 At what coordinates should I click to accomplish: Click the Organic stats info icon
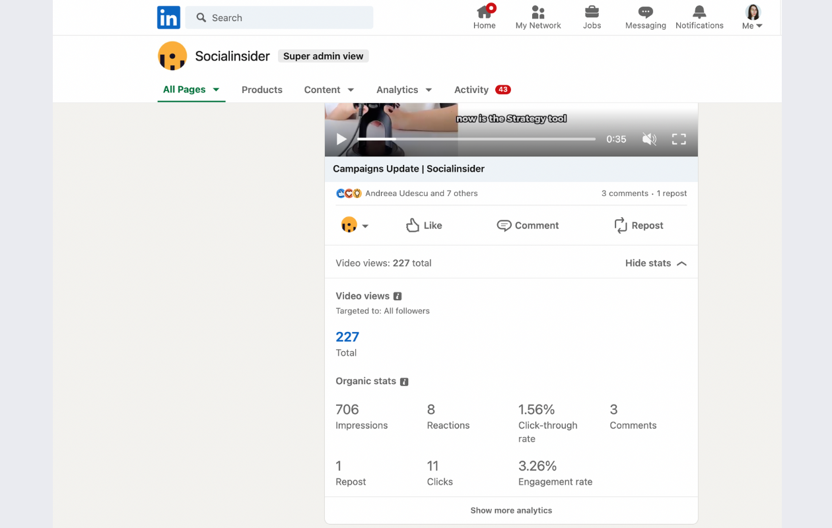(x=404, y=381)
